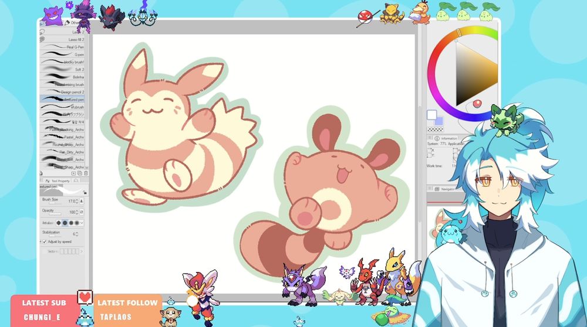Open Brush Size dynamics settings icon
The width and height of the screenshot is (587, 327).
(82, 201)
